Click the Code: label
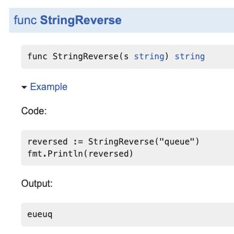The width and height of the screenshot is (234, 234). [x=34, y=111]
